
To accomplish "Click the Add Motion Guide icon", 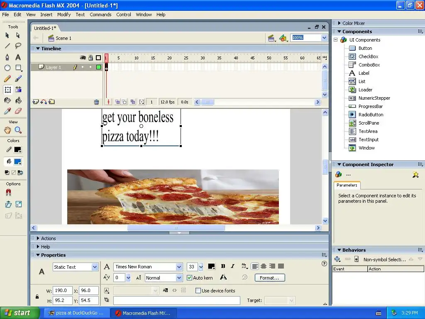I will (43, 102).
